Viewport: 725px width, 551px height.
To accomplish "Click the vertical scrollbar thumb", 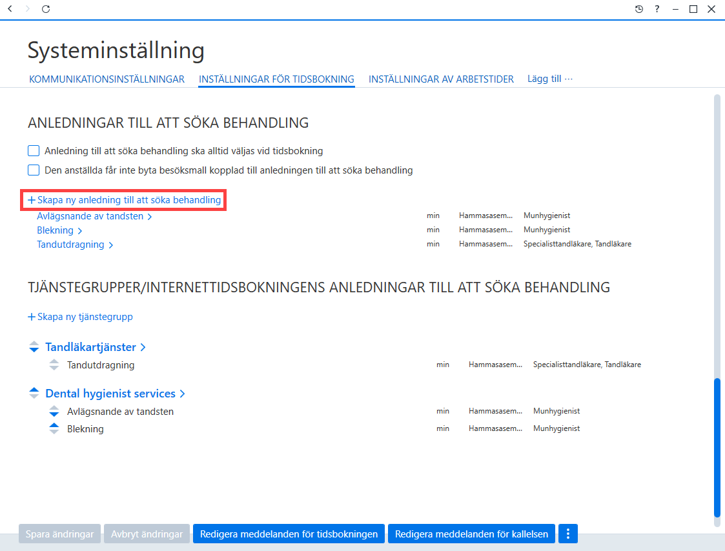I will 717,448.
